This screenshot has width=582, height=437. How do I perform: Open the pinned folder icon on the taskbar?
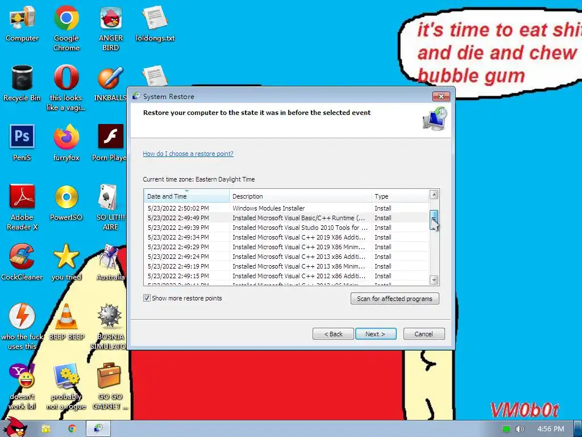click(45, 429)
